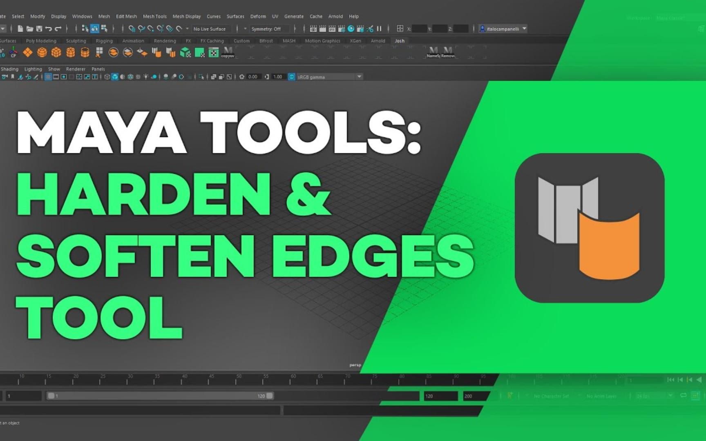The image size is (706, 441).
Task: Click the copyuv shelf script
Action: 228,52
